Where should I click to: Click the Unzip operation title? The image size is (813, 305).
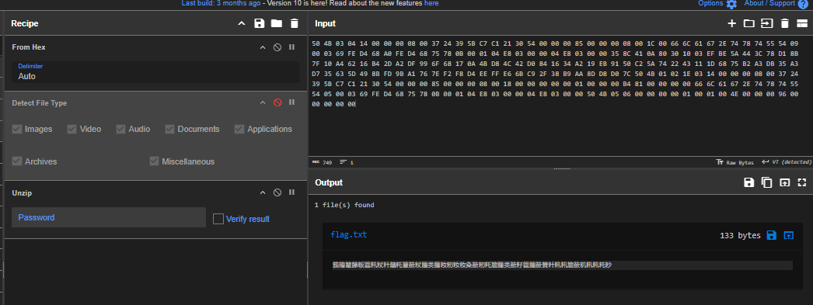point(23,192)
